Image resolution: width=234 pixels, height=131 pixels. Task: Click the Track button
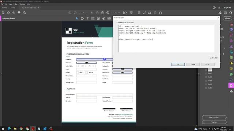tap(214, 122)
